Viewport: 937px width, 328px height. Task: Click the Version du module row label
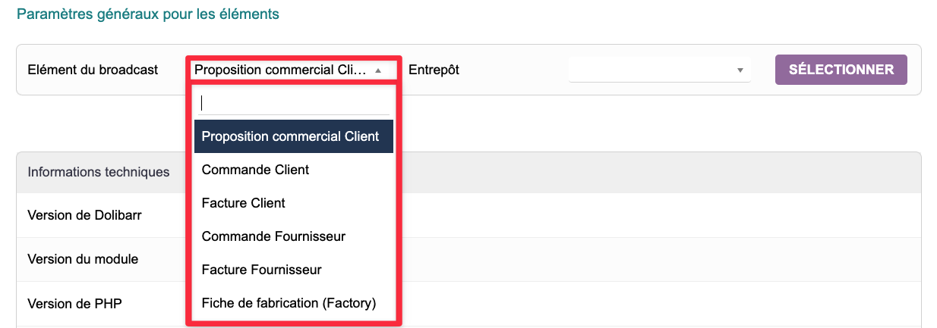(83, 259)
